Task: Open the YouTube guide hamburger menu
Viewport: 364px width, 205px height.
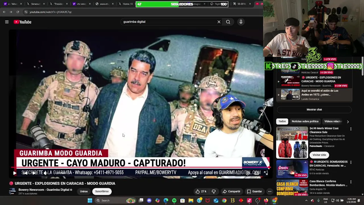Action: pyautogui.click(x=7, y=22)
